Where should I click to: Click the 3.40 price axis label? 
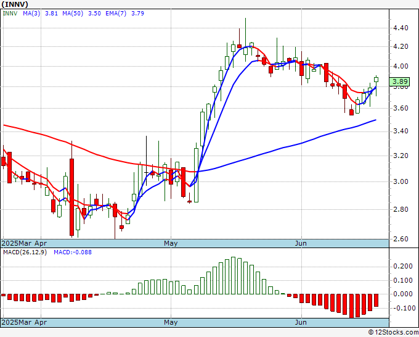coord(401,131)
